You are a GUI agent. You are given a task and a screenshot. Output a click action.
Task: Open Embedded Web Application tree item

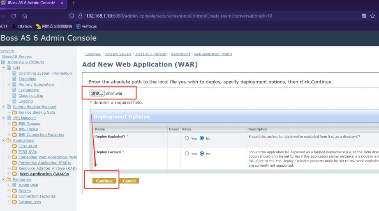48,157
